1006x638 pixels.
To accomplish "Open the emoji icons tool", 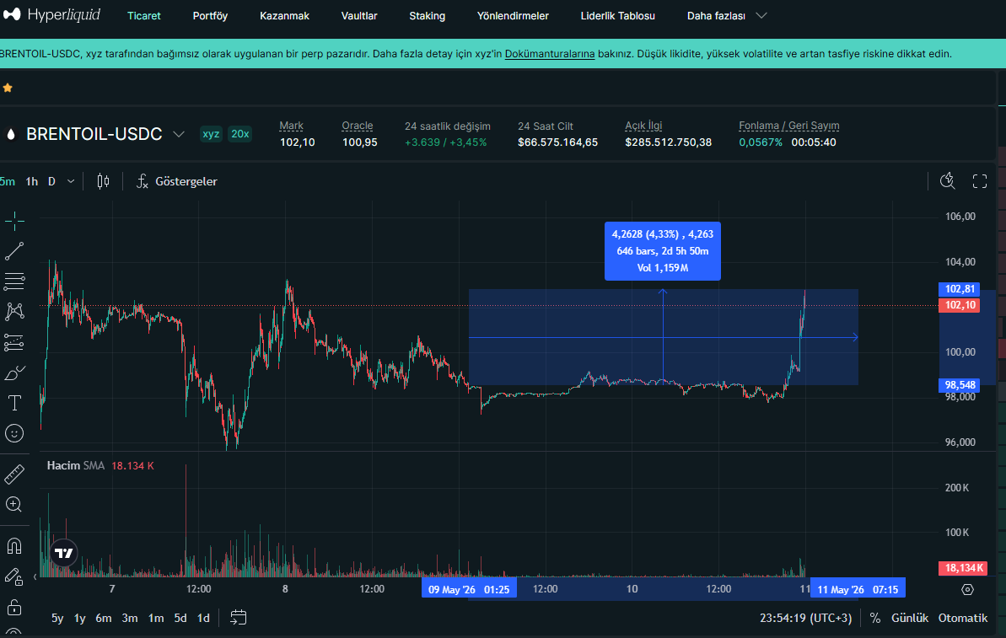I will click(14, 433).
